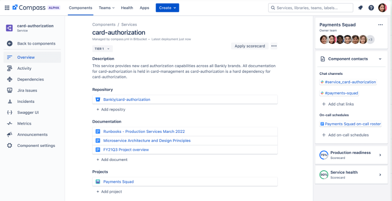Click the Announcements megaphone icon
Viewport: 392px width, 201px height.
[9, 134]
